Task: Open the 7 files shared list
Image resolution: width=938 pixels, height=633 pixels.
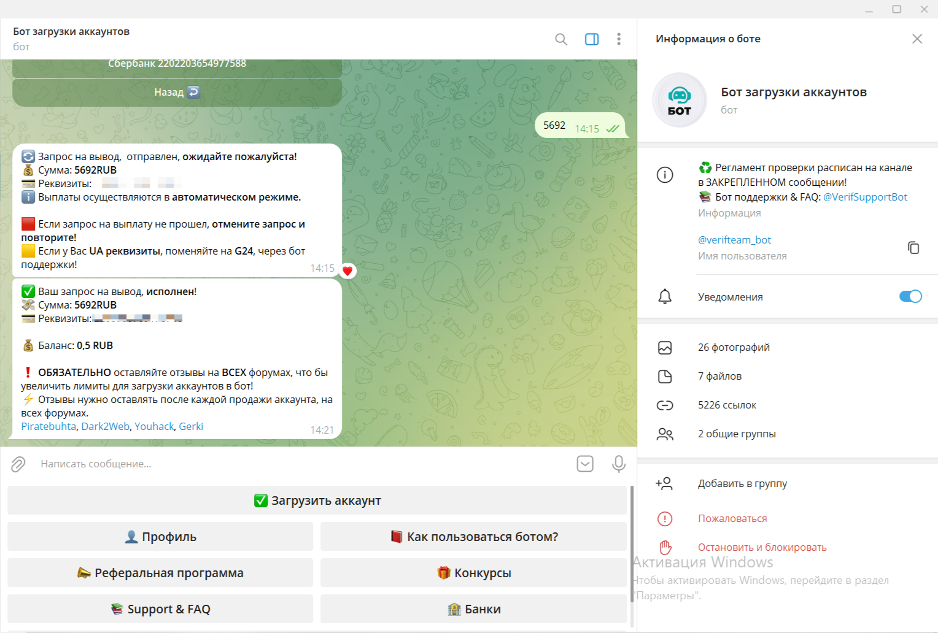Action: click(x=719, y=377)
